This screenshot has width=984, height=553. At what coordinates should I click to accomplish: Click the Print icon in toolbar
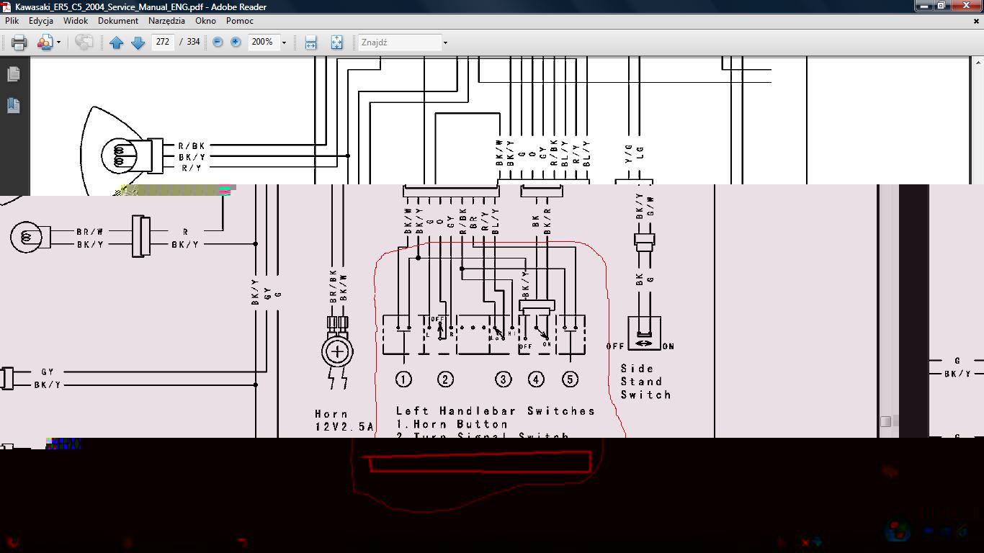click(x=19, y=42)
